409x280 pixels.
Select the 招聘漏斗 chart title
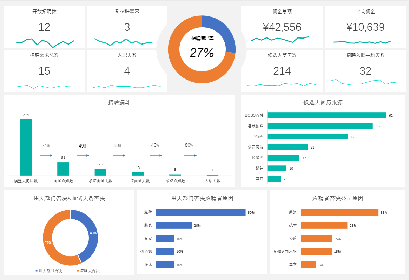118,102
